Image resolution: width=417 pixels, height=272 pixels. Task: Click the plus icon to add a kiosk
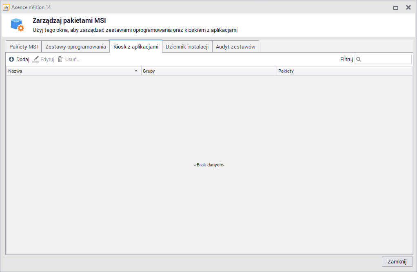[x=11, y=60]
